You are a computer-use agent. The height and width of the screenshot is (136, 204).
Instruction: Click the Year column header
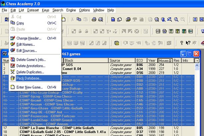(x=152, y=61)
